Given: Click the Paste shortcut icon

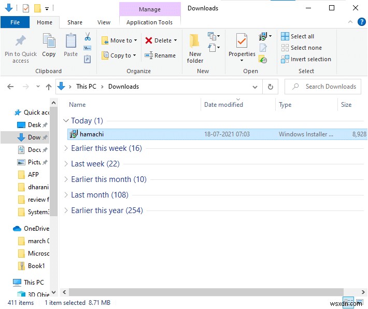Looking at the screenshot, I should pos(87,59).
